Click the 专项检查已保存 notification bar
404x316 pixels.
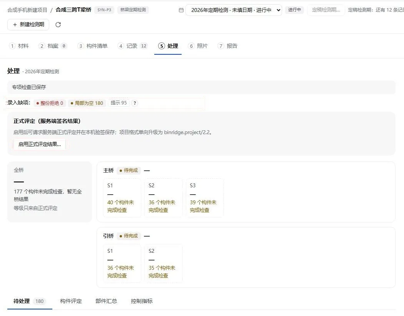pyautogui.click(x=201, y=87)
